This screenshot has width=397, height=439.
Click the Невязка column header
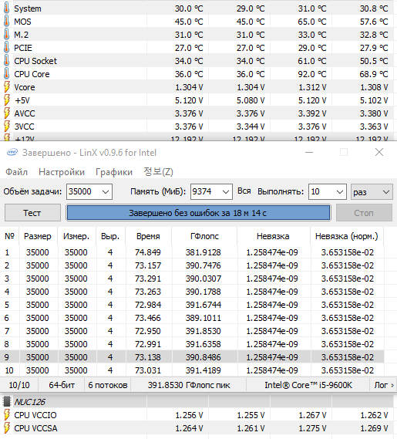273,236
